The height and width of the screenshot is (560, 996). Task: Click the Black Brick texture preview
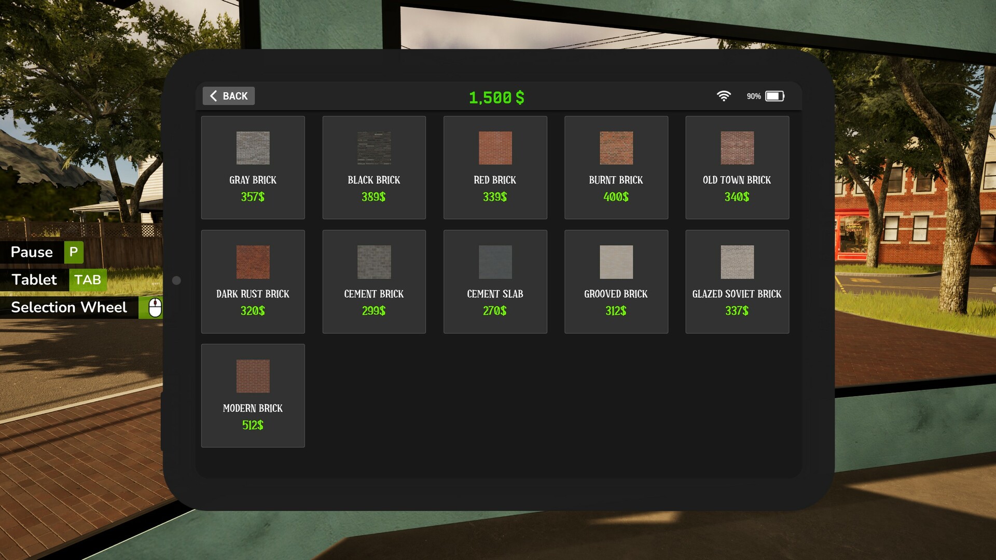pyautogui.click(x=374, y=148)
